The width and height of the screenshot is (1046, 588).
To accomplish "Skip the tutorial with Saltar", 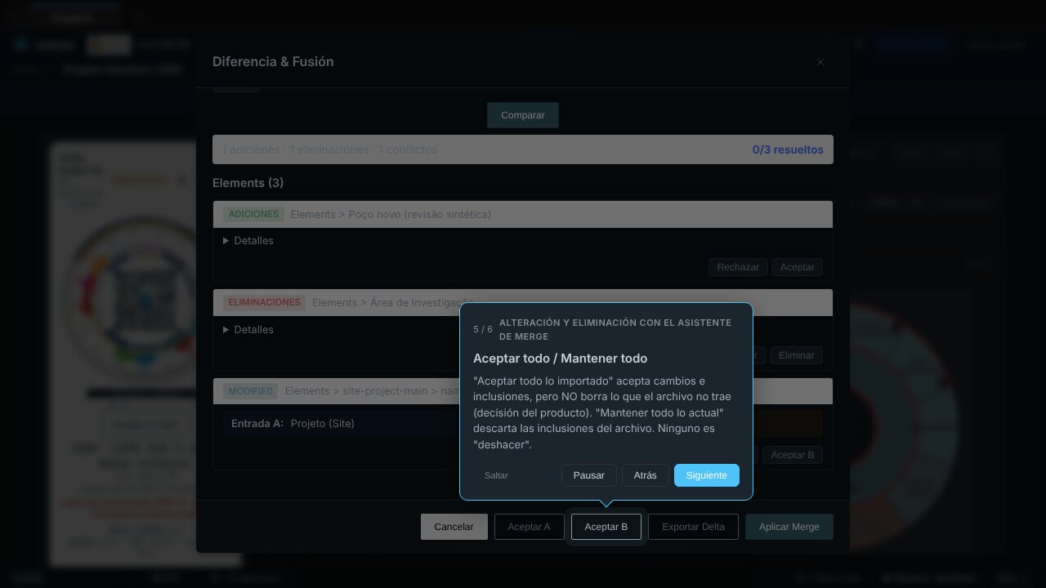I will 496,475.
